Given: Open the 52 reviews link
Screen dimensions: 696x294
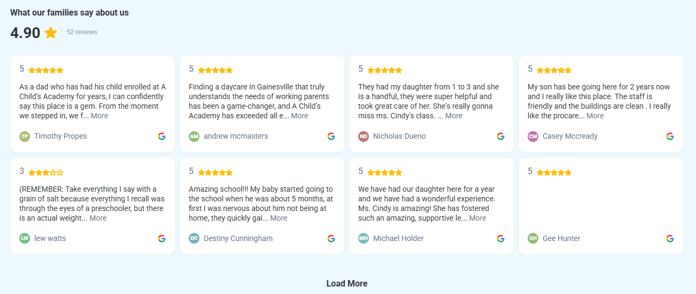Looking at the screenshot, I should 82,32.
